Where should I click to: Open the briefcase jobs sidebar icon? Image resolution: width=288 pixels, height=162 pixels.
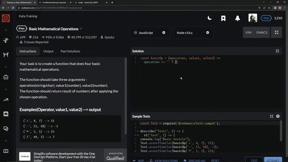[x=6, y=77]
